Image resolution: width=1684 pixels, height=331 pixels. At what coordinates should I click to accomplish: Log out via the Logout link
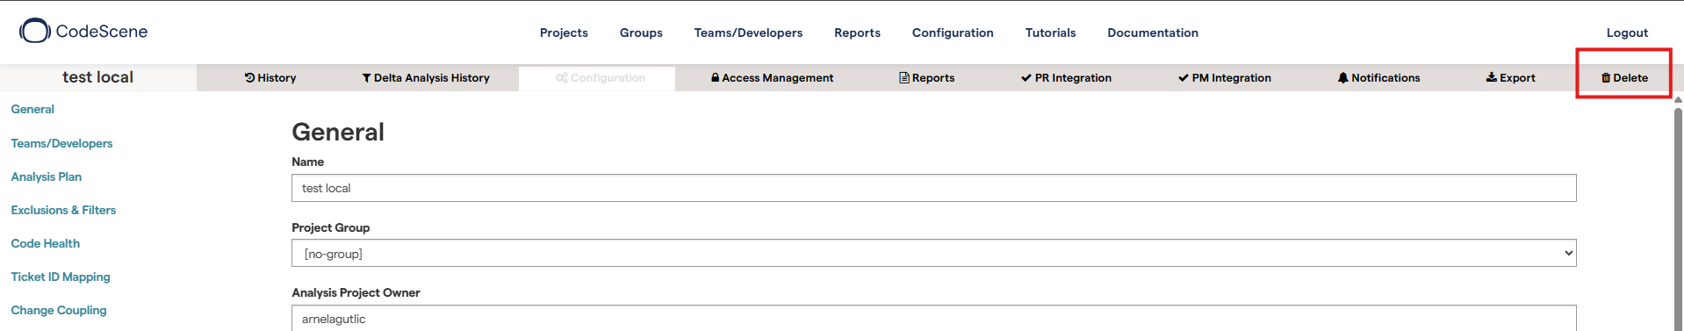point(1627,32)
